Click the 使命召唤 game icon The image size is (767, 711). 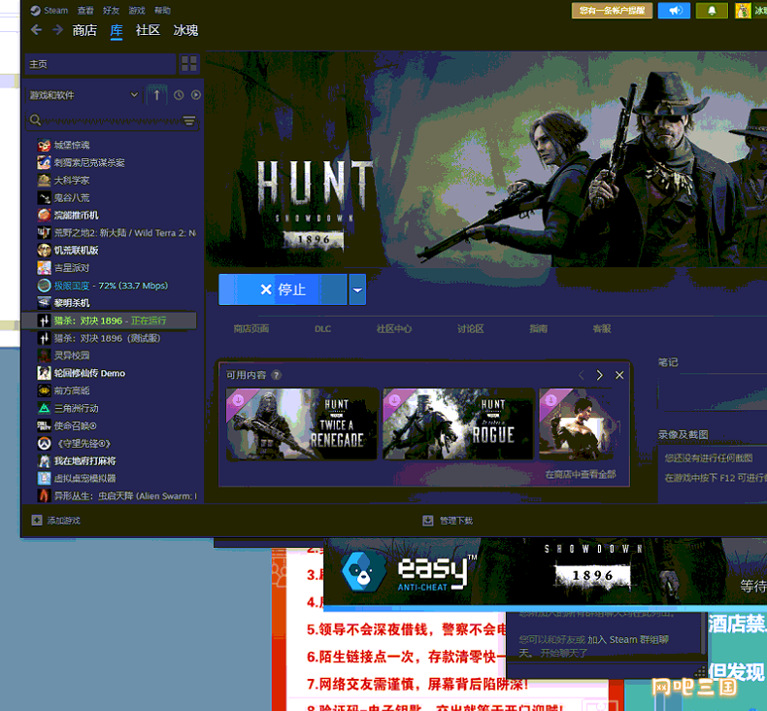44,425
